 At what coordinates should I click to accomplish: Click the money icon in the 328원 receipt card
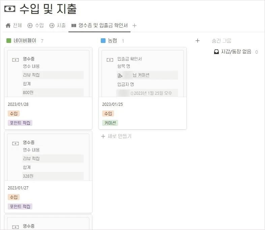click(16, 143)
